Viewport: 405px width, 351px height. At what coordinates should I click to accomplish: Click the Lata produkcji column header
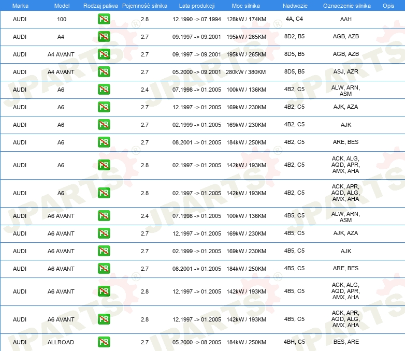pos(197,6)
